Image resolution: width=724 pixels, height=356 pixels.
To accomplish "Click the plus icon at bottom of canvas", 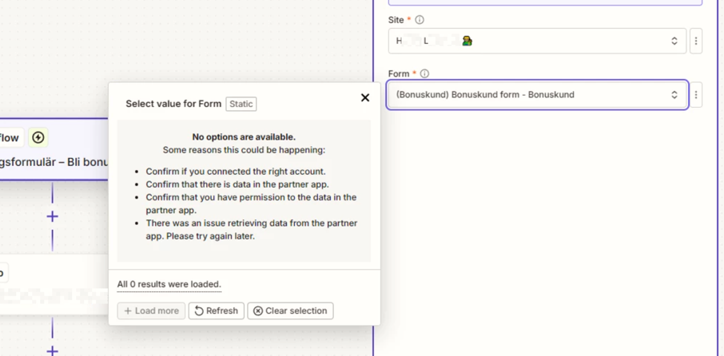I will tap(53, 350).
